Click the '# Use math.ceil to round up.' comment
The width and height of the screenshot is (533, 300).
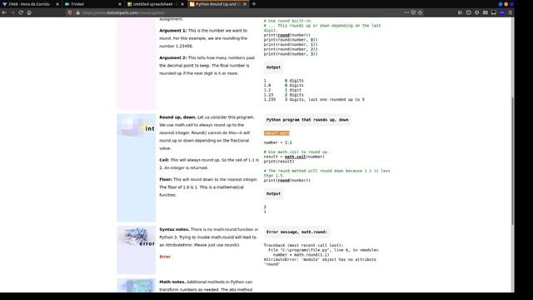click(x=296, y=152)
